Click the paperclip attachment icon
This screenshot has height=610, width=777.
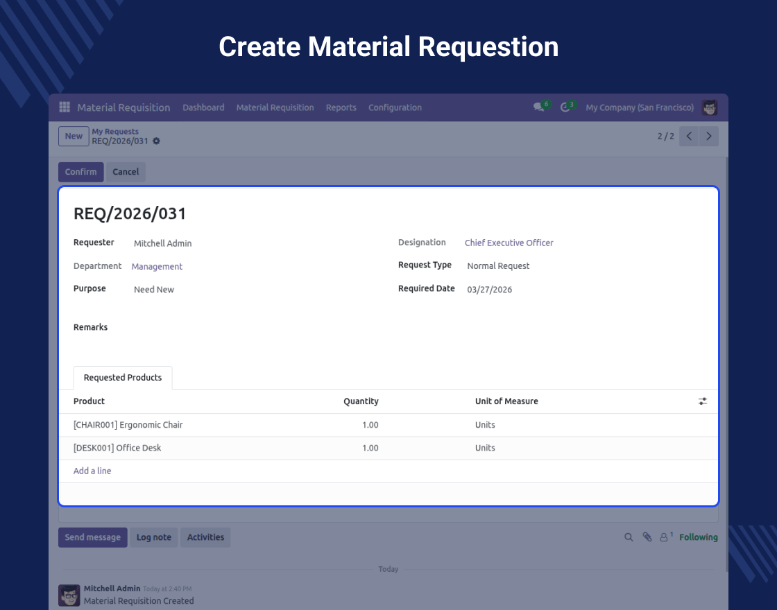coord(647,537)
